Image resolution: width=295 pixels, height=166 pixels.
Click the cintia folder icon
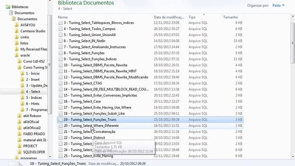17,37
